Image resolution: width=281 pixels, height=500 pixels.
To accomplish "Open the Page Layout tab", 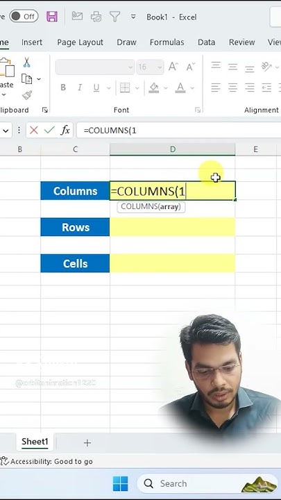I will click(x=80, y=42).
